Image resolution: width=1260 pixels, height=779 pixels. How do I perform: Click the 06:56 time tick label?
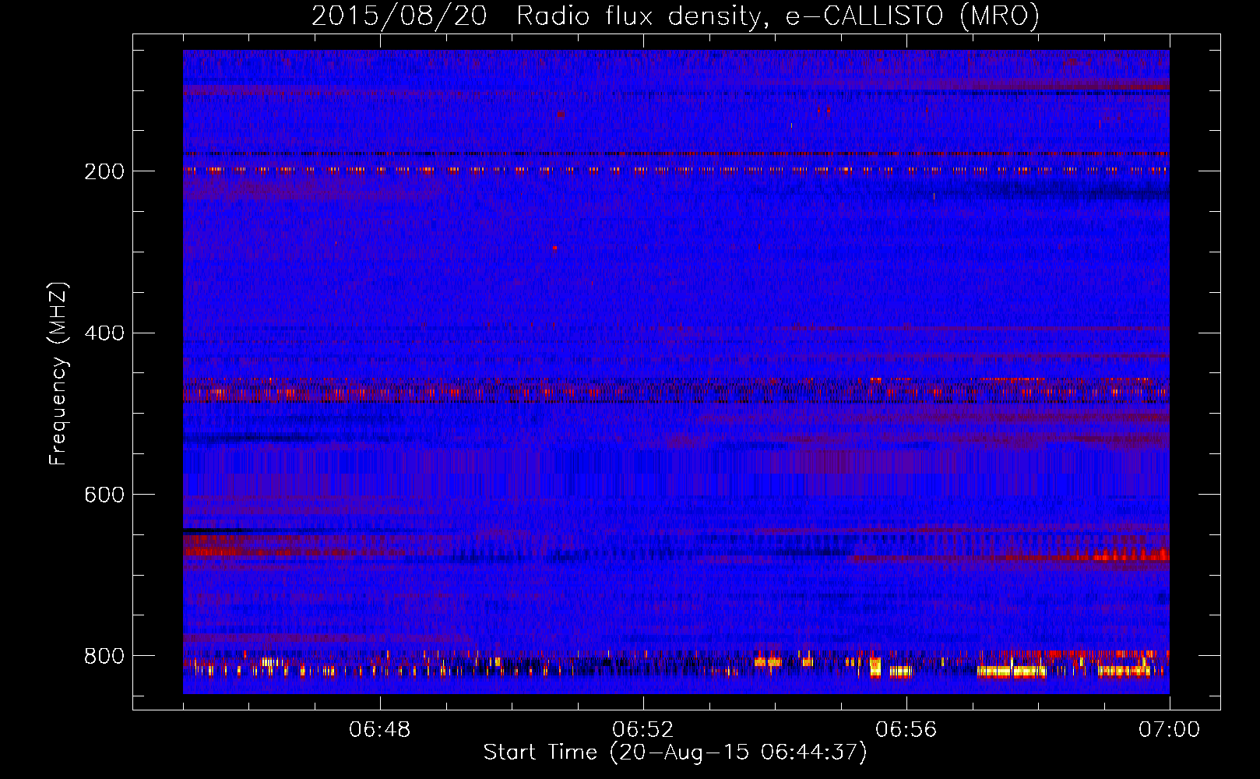(x=906, y=730)
